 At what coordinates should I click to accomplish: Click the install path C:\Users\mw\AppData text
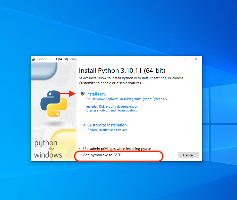pos(126,99)
